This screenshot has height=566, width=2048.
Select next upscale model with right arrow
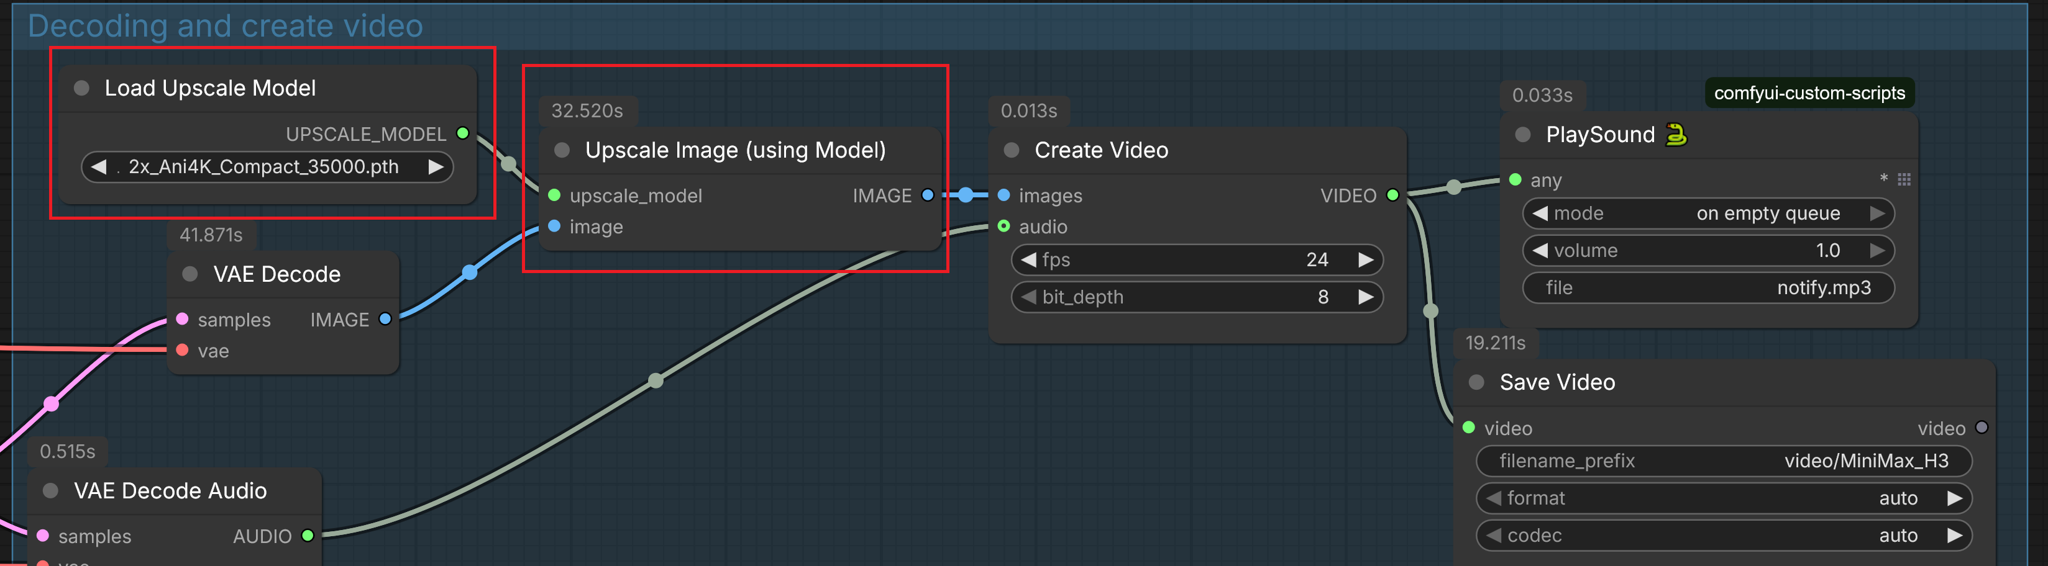pos(436,167)
